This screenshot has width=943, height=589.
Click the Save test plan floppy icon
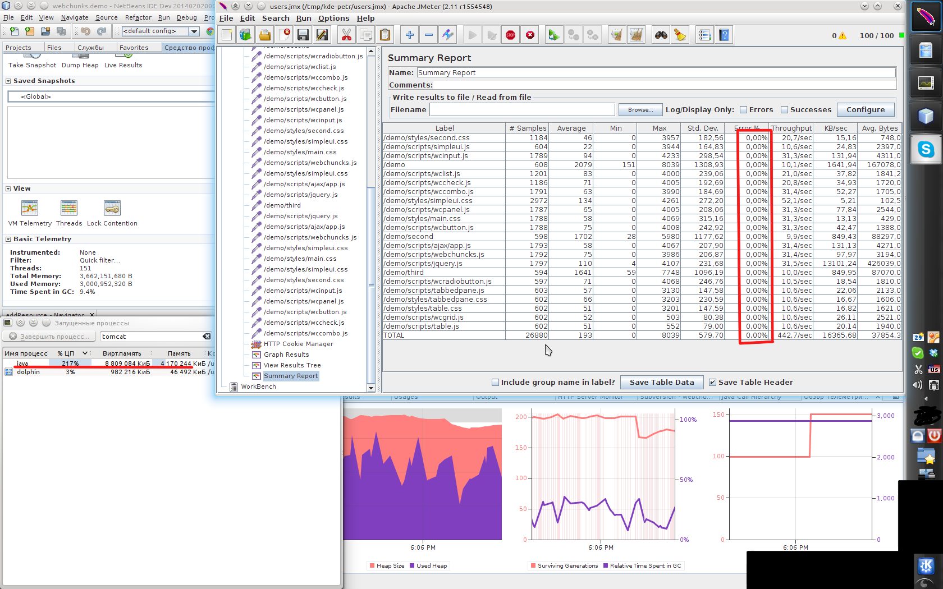click(303, 35)
